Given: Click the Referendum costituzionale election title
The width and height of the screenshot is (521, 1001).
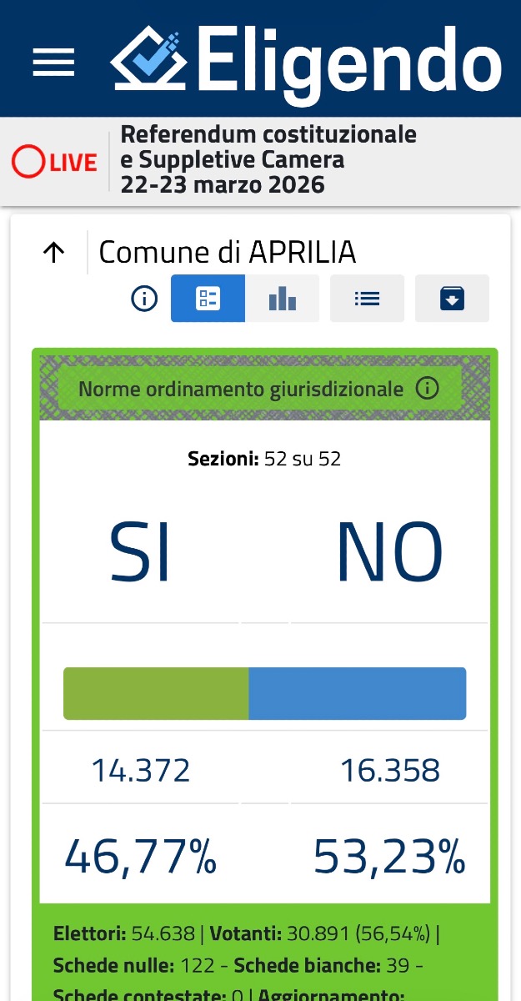Looking at the screenshot, I should point(268,159).
